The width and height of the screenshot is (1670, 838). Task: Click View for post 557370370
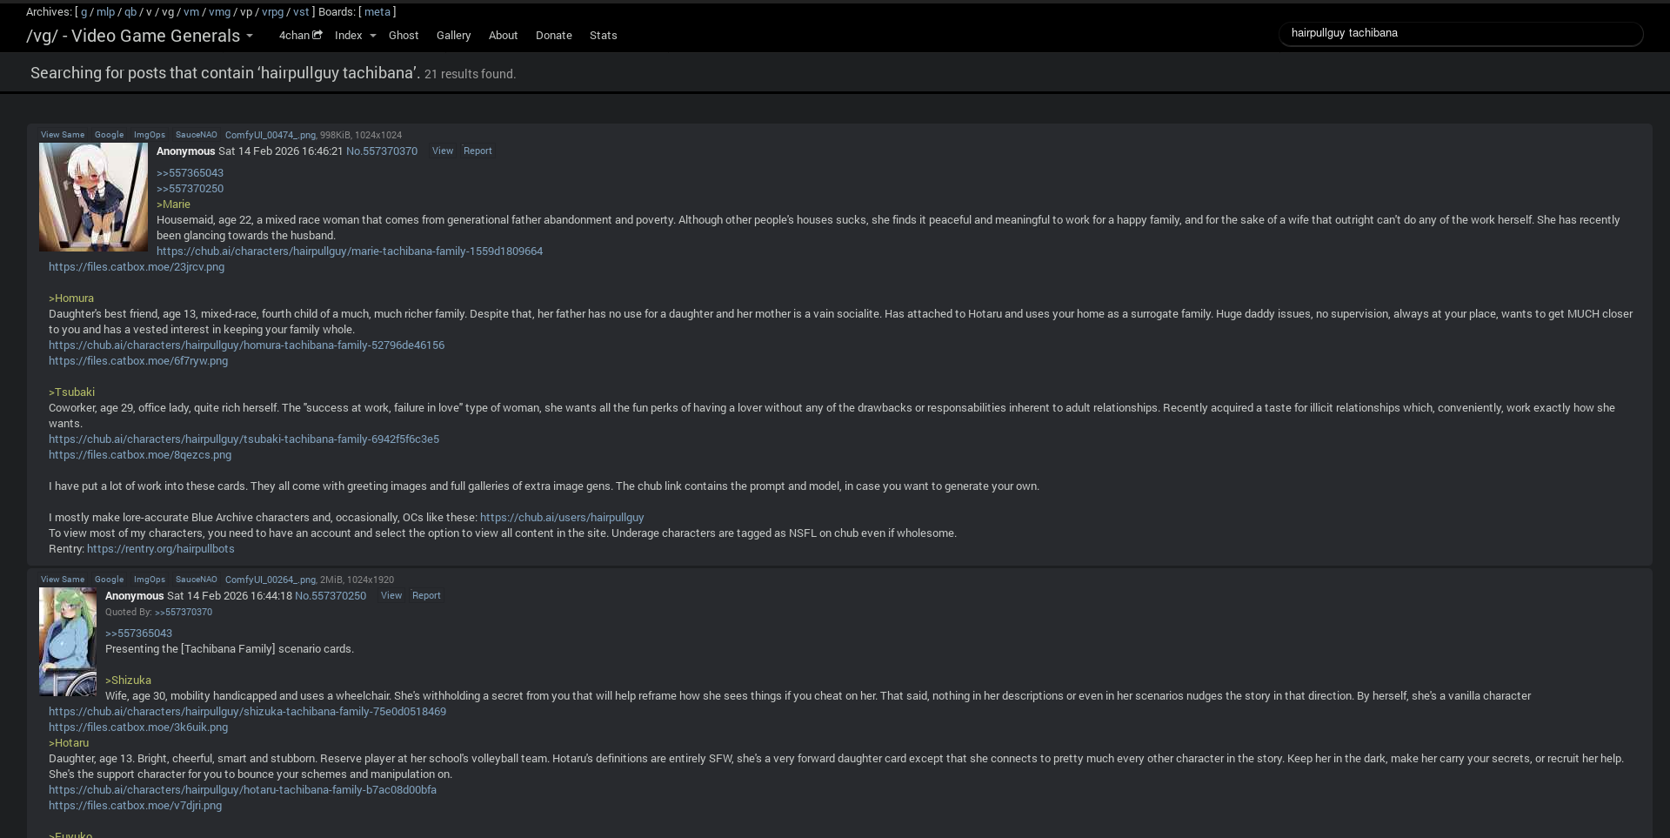[x=443, y=151]
